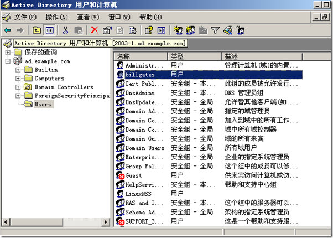Select the RAS and I... group row
This screenshot has width=333, height=238.
coord(209,203)
